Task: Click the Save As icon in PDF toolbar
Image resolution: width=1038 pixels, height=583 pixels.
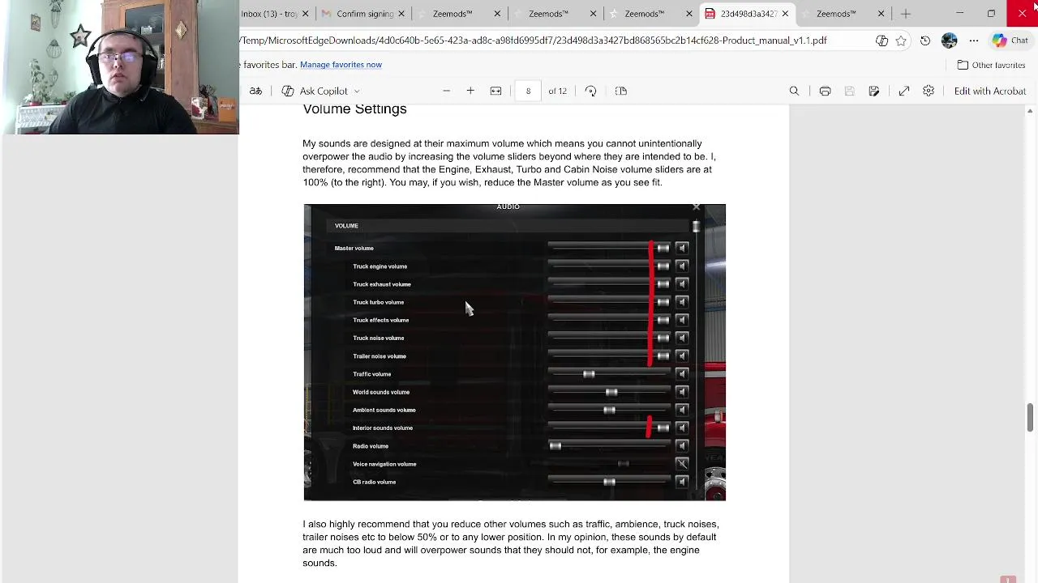Action: pyautogui.click(x=873, y=91)
